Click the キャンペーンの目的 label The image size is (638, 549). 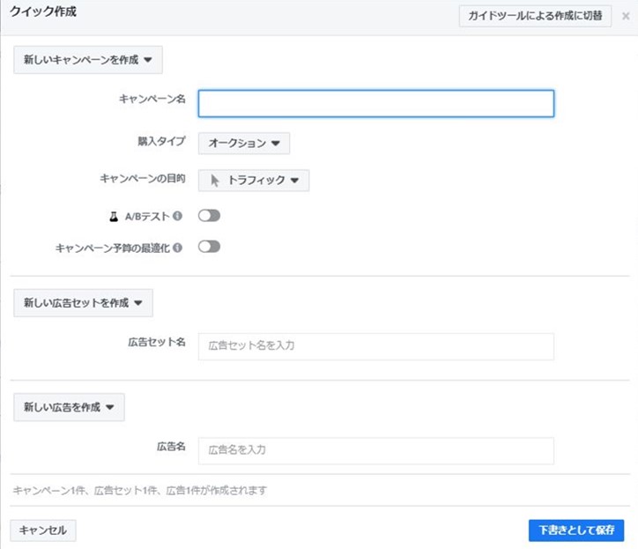(143, 179)
